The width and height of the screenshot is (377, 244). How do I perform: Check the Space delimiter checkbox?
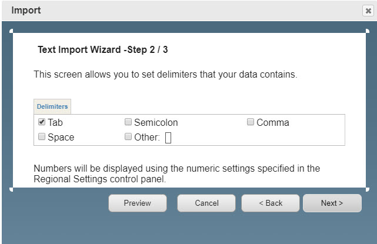tap(42, 136)
